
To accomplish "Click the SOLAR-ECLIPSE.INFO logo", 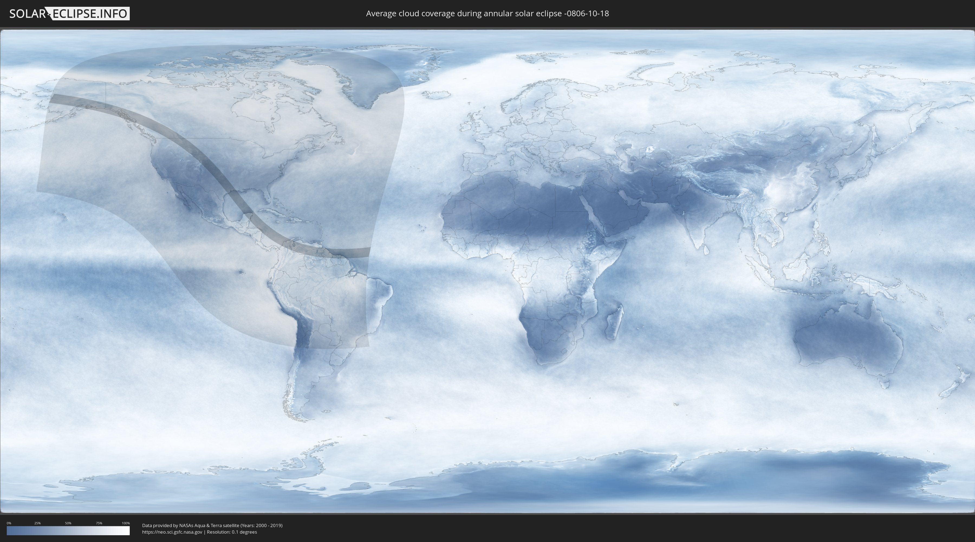I will click(69, 14).
